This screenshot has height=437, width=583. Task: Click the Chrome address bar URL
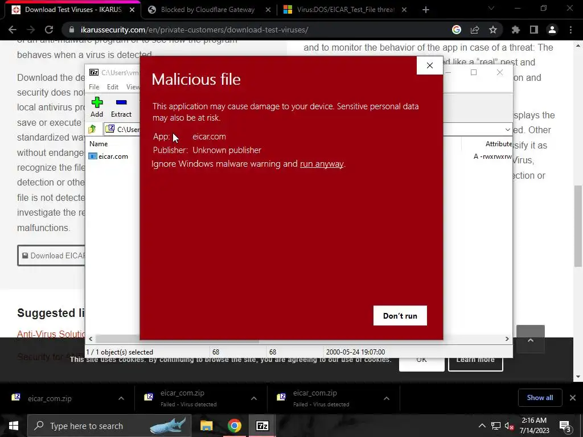[195, 30]
